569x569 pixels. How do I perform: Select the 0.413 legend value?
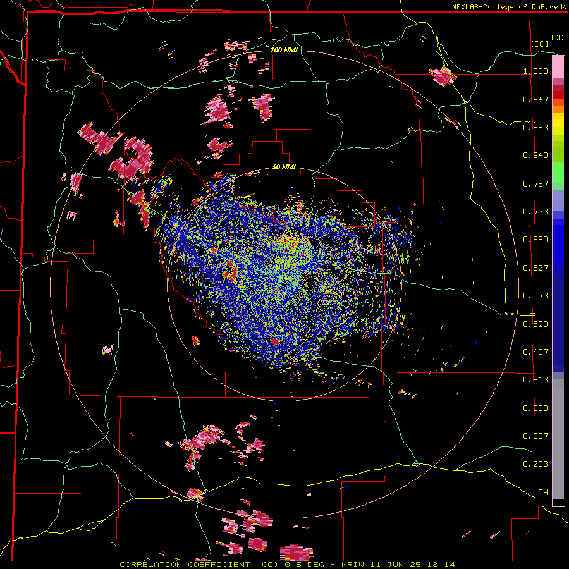[x=535, y=380]
